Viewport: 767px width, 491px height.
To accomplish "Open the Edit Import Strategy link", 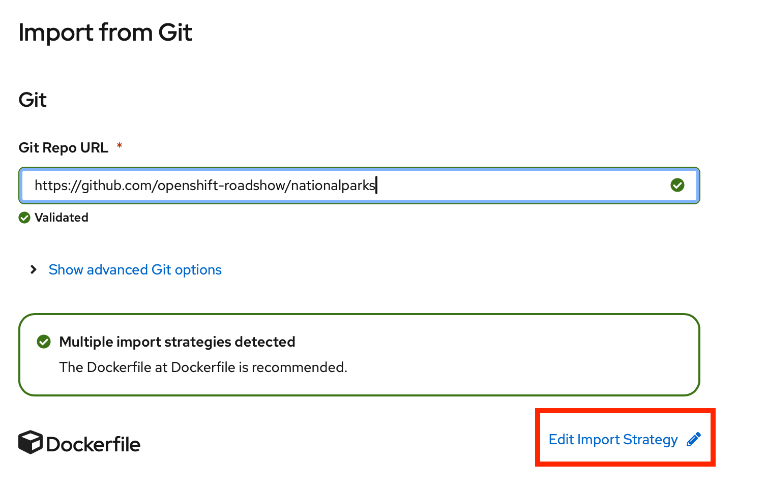I will click(613, 439).
